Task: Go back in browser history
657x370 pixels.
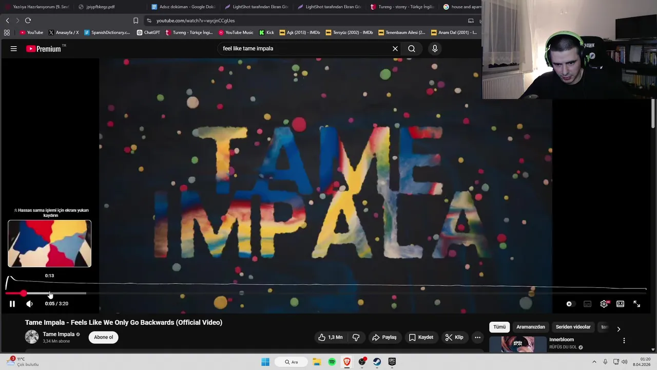Action: (8, 21)
